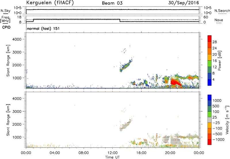Click the 12:00 time axis tick label

pyautogui.click(x=112, y=153)
